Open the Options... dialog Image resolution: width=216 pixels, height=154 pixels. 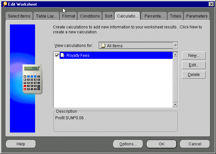128,144
